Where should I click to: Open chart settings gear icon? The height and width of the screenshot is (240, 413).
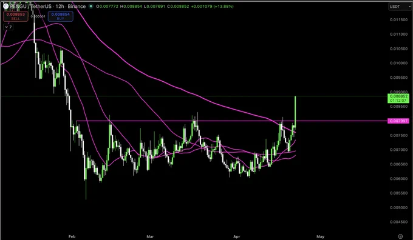click(x=400, y=236)
